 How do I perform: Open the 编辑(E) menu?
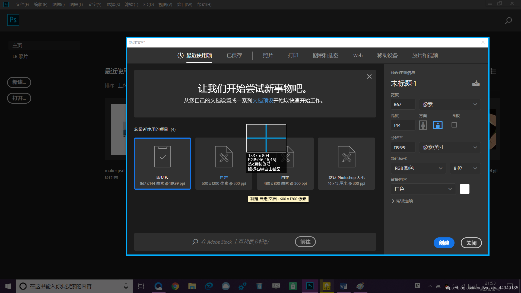coord(40,5)
